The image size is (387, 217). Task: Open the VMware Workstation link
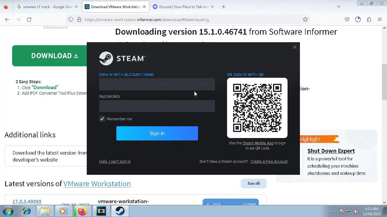97,184
